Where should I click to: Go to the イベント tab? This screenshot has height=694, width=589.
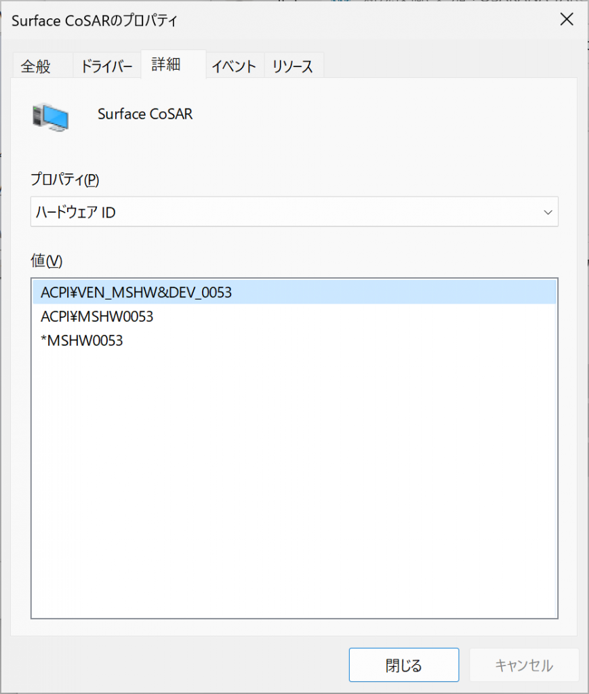[235, 66]
